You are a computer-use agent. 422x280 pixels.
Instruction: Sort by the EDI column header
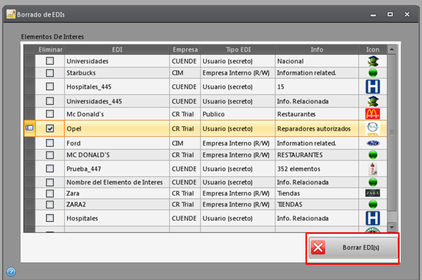coord(117,49)
